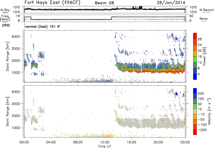Click the '60' Nave axis value

(x=192, y=16)
